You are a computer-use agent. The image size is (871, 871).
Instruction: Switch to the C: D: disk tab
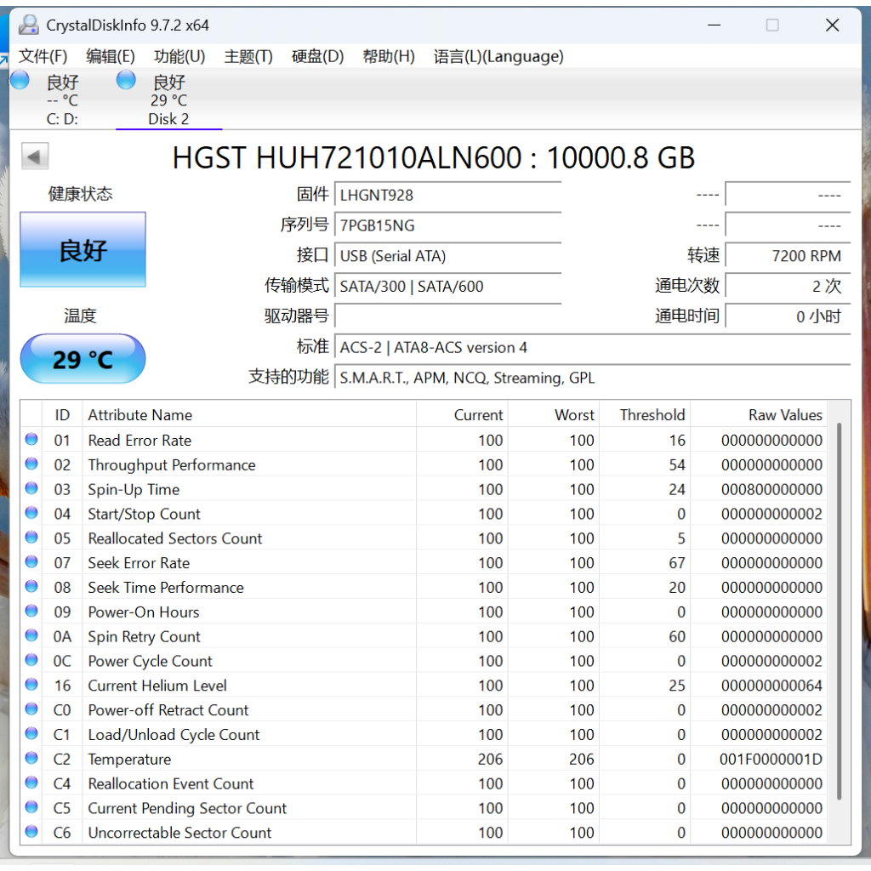62,100
